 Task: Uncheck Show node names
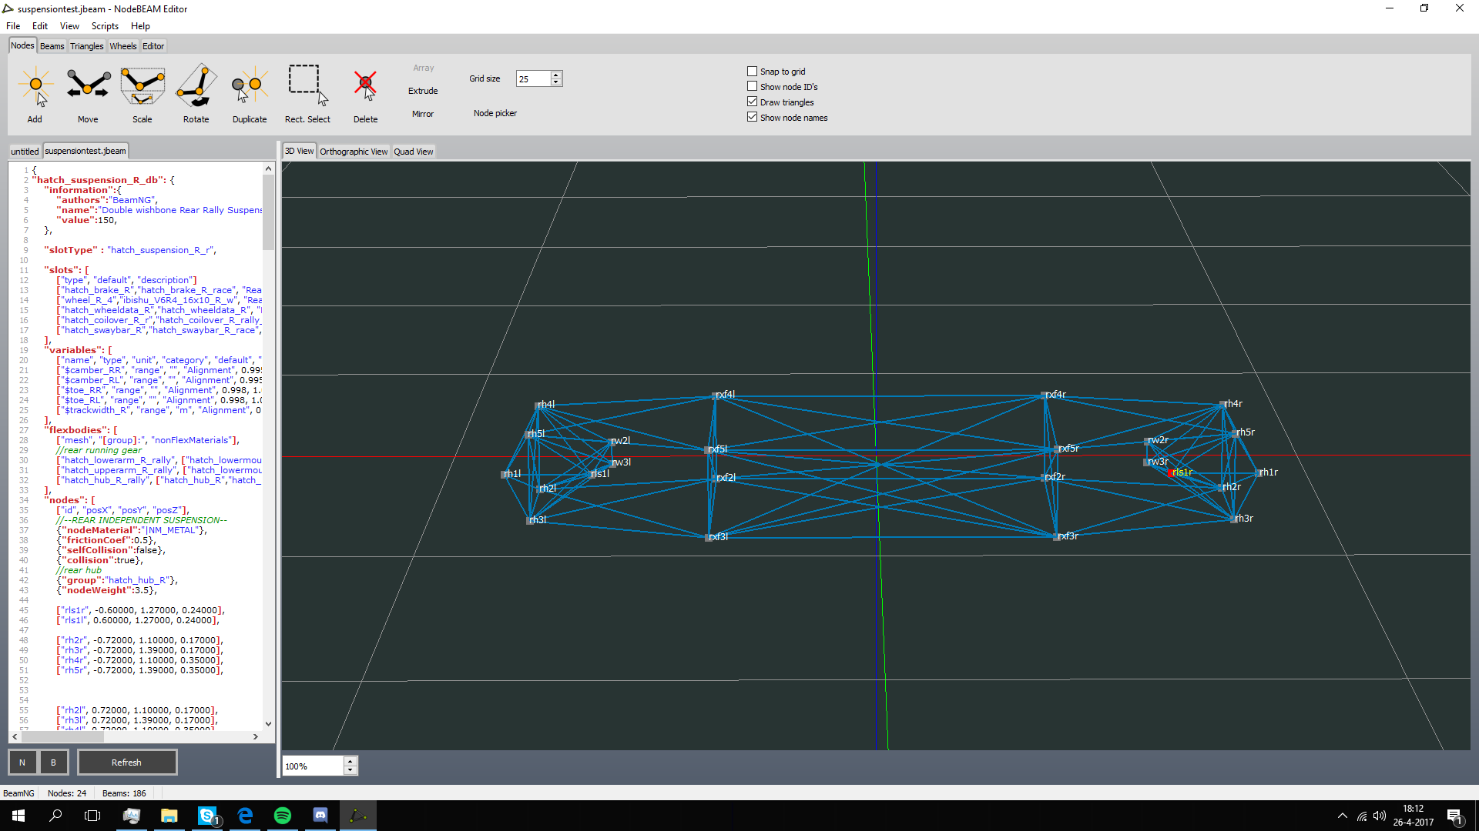[753, 117]
